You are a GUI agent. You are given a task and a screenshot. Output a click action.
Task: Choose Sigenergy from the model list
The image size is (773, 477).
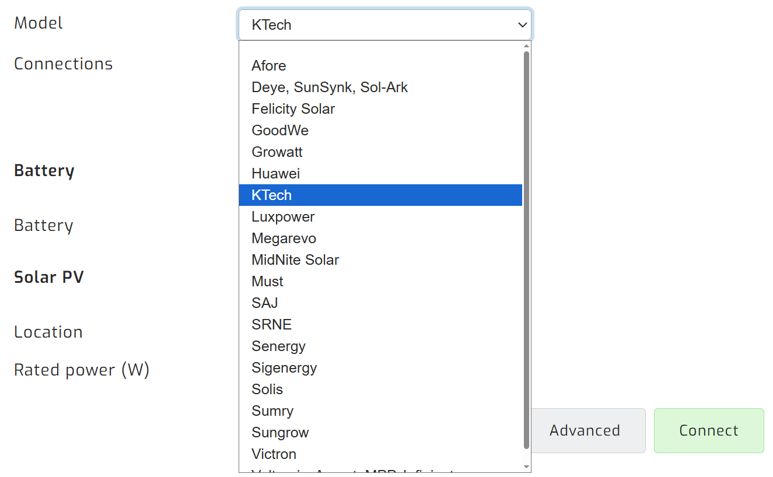284,368
